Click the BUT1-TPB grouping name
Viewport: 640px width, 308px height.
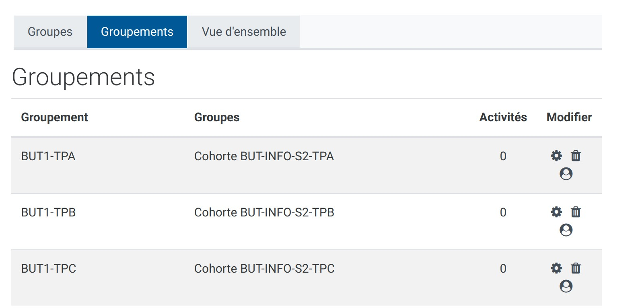[48, 212]
